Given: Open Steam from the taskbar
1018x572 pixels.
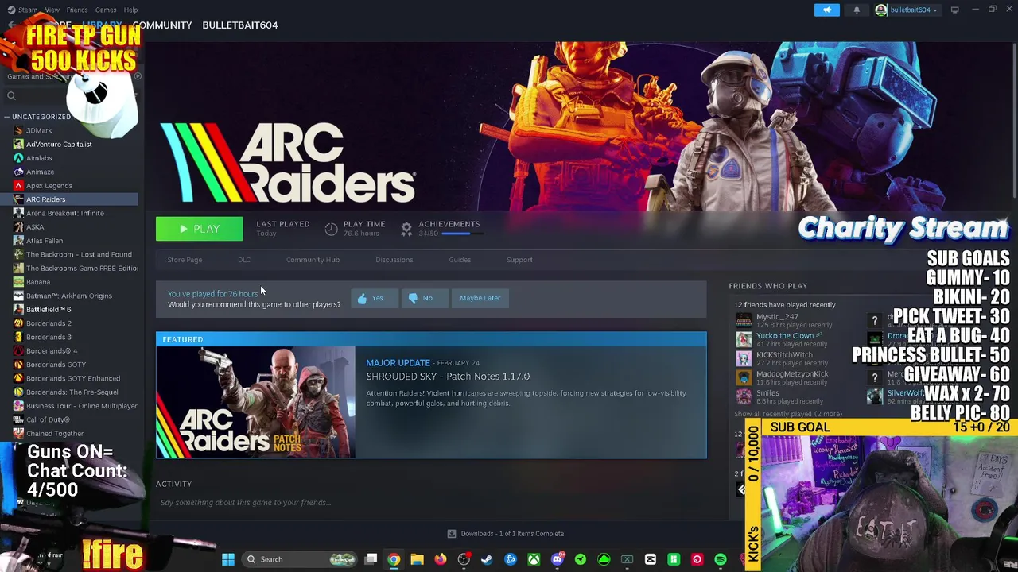Looking at the screenshot, I should 487,559.
